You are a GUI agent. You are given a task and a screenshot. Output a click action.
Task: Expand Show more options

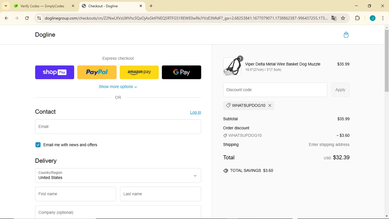(118, 87)
